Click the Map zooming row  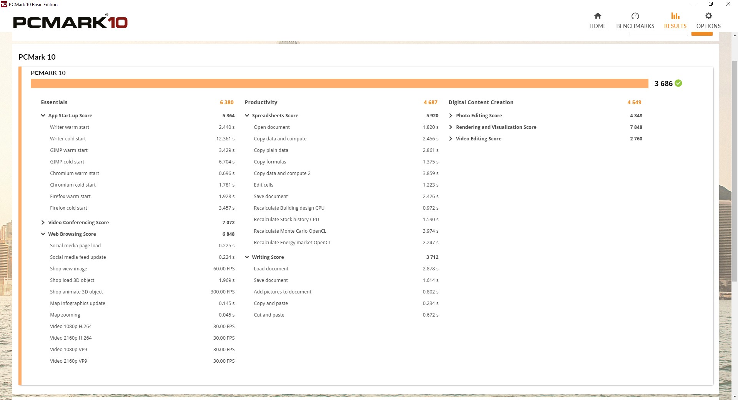(x=142, y=315)
